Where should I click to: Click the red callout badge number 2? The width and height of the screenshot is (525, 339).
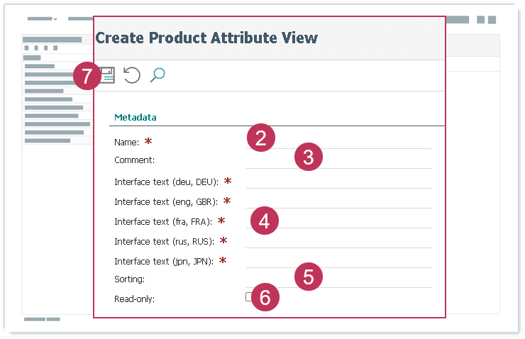(260, 138)
